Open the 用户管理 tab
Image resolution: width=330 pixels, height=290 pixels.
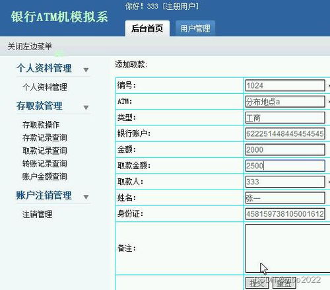click(x=195, y=28)
